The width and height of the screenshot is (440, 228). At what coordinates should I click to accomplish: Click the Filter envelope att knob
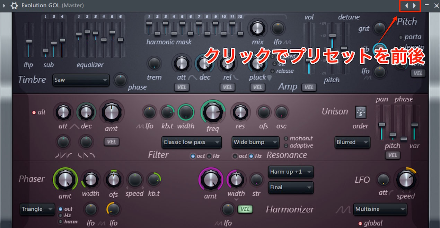click(x=63, y=112)
